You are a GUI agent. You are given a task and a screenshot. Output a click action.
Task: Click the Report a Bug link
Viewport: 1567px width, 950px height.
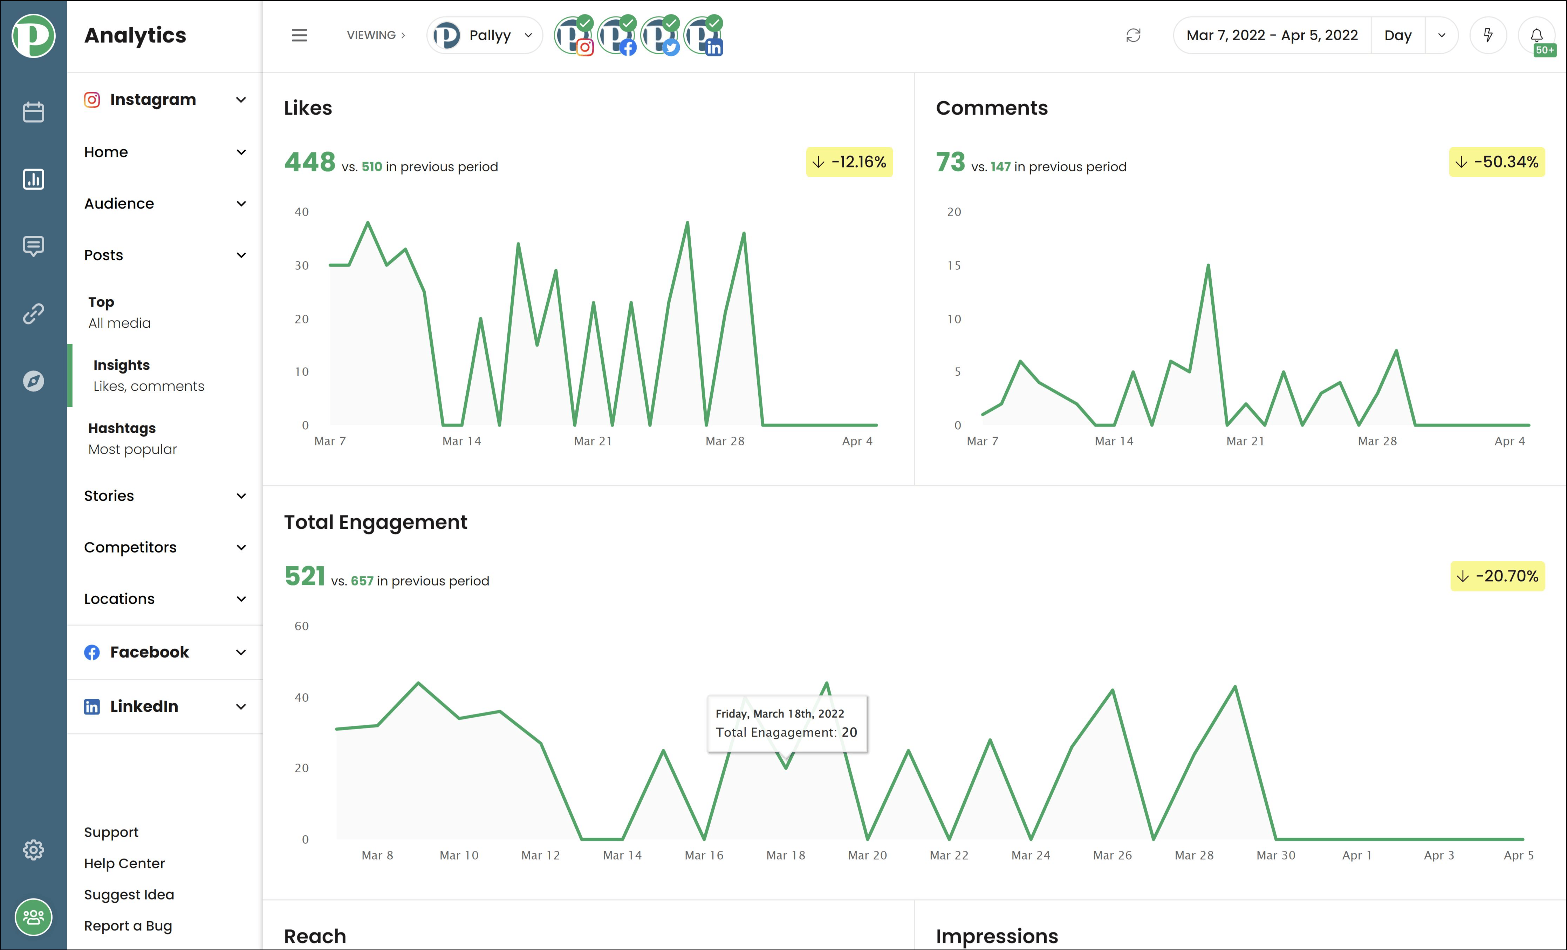[x=128, y=926]
